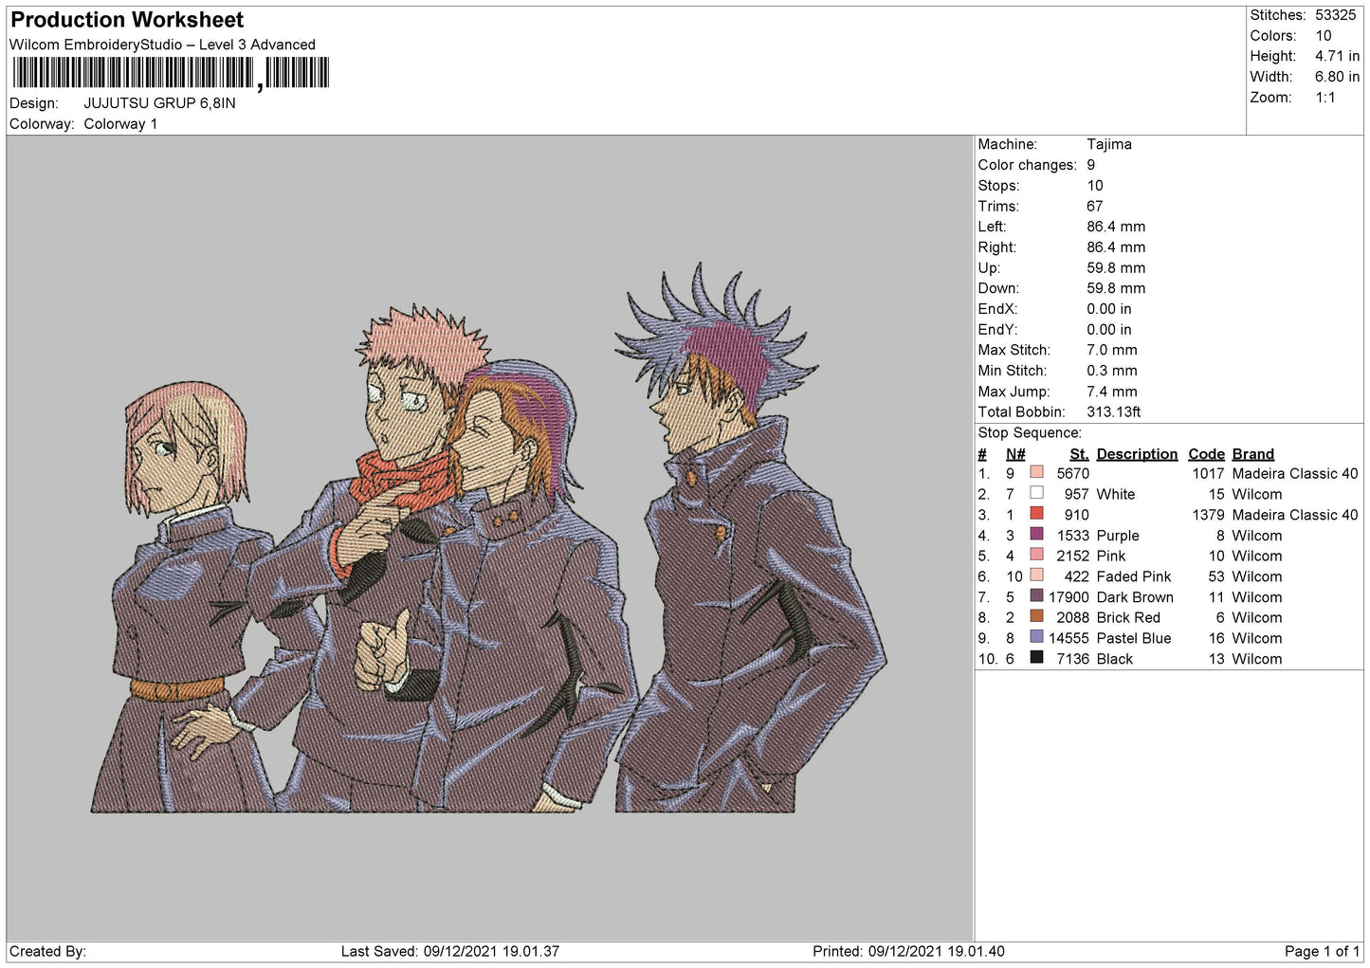
Task: Click code '1379' in stop row 3
Action: click(x=1208, y=515)
